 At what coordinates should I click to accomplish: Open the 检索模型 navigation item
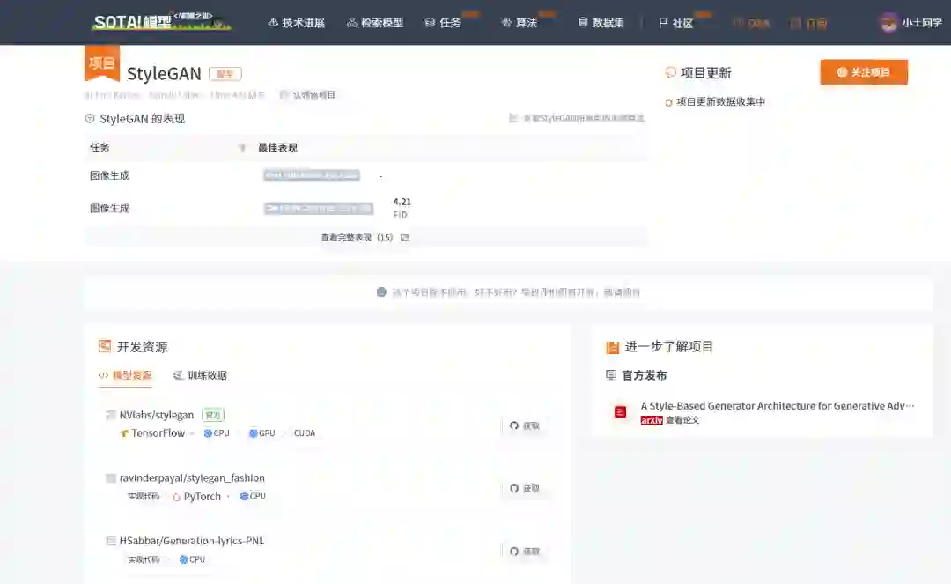click(x=375, y=22)
